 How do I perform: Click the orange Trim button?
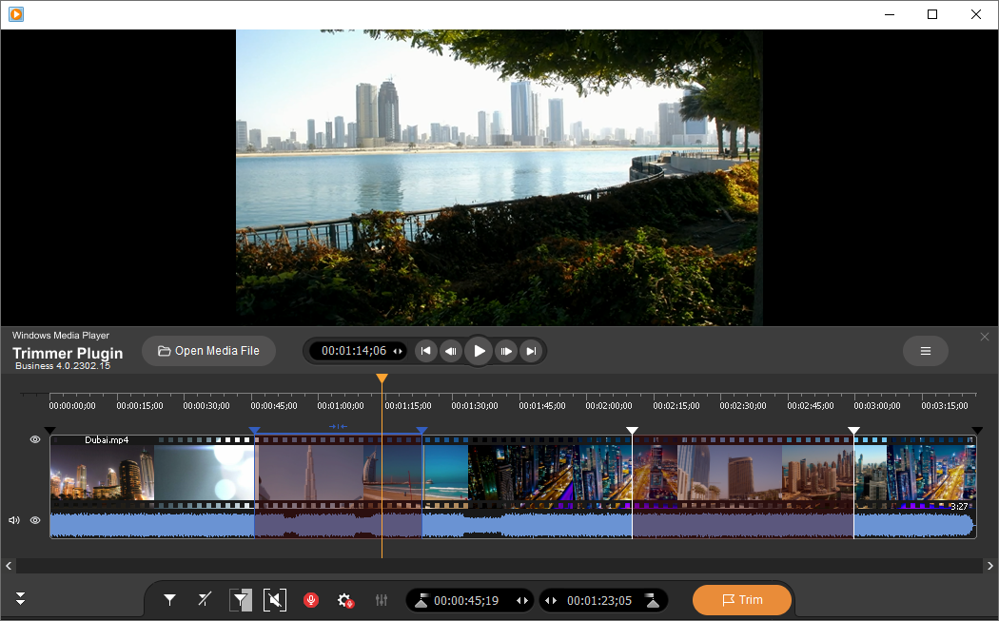click(742, 600)
